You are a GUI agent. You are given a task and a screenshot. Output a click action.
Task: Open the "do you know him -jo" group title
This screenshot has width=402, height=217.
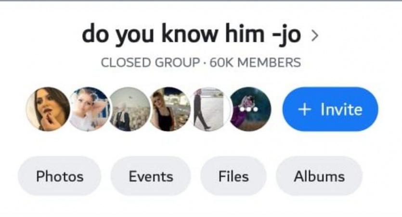pos(191,35)
